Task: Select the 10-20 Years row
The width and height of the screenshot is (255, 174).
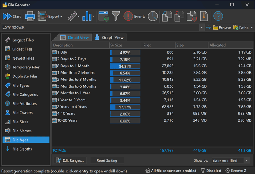Action: click(x=152, y=120)
